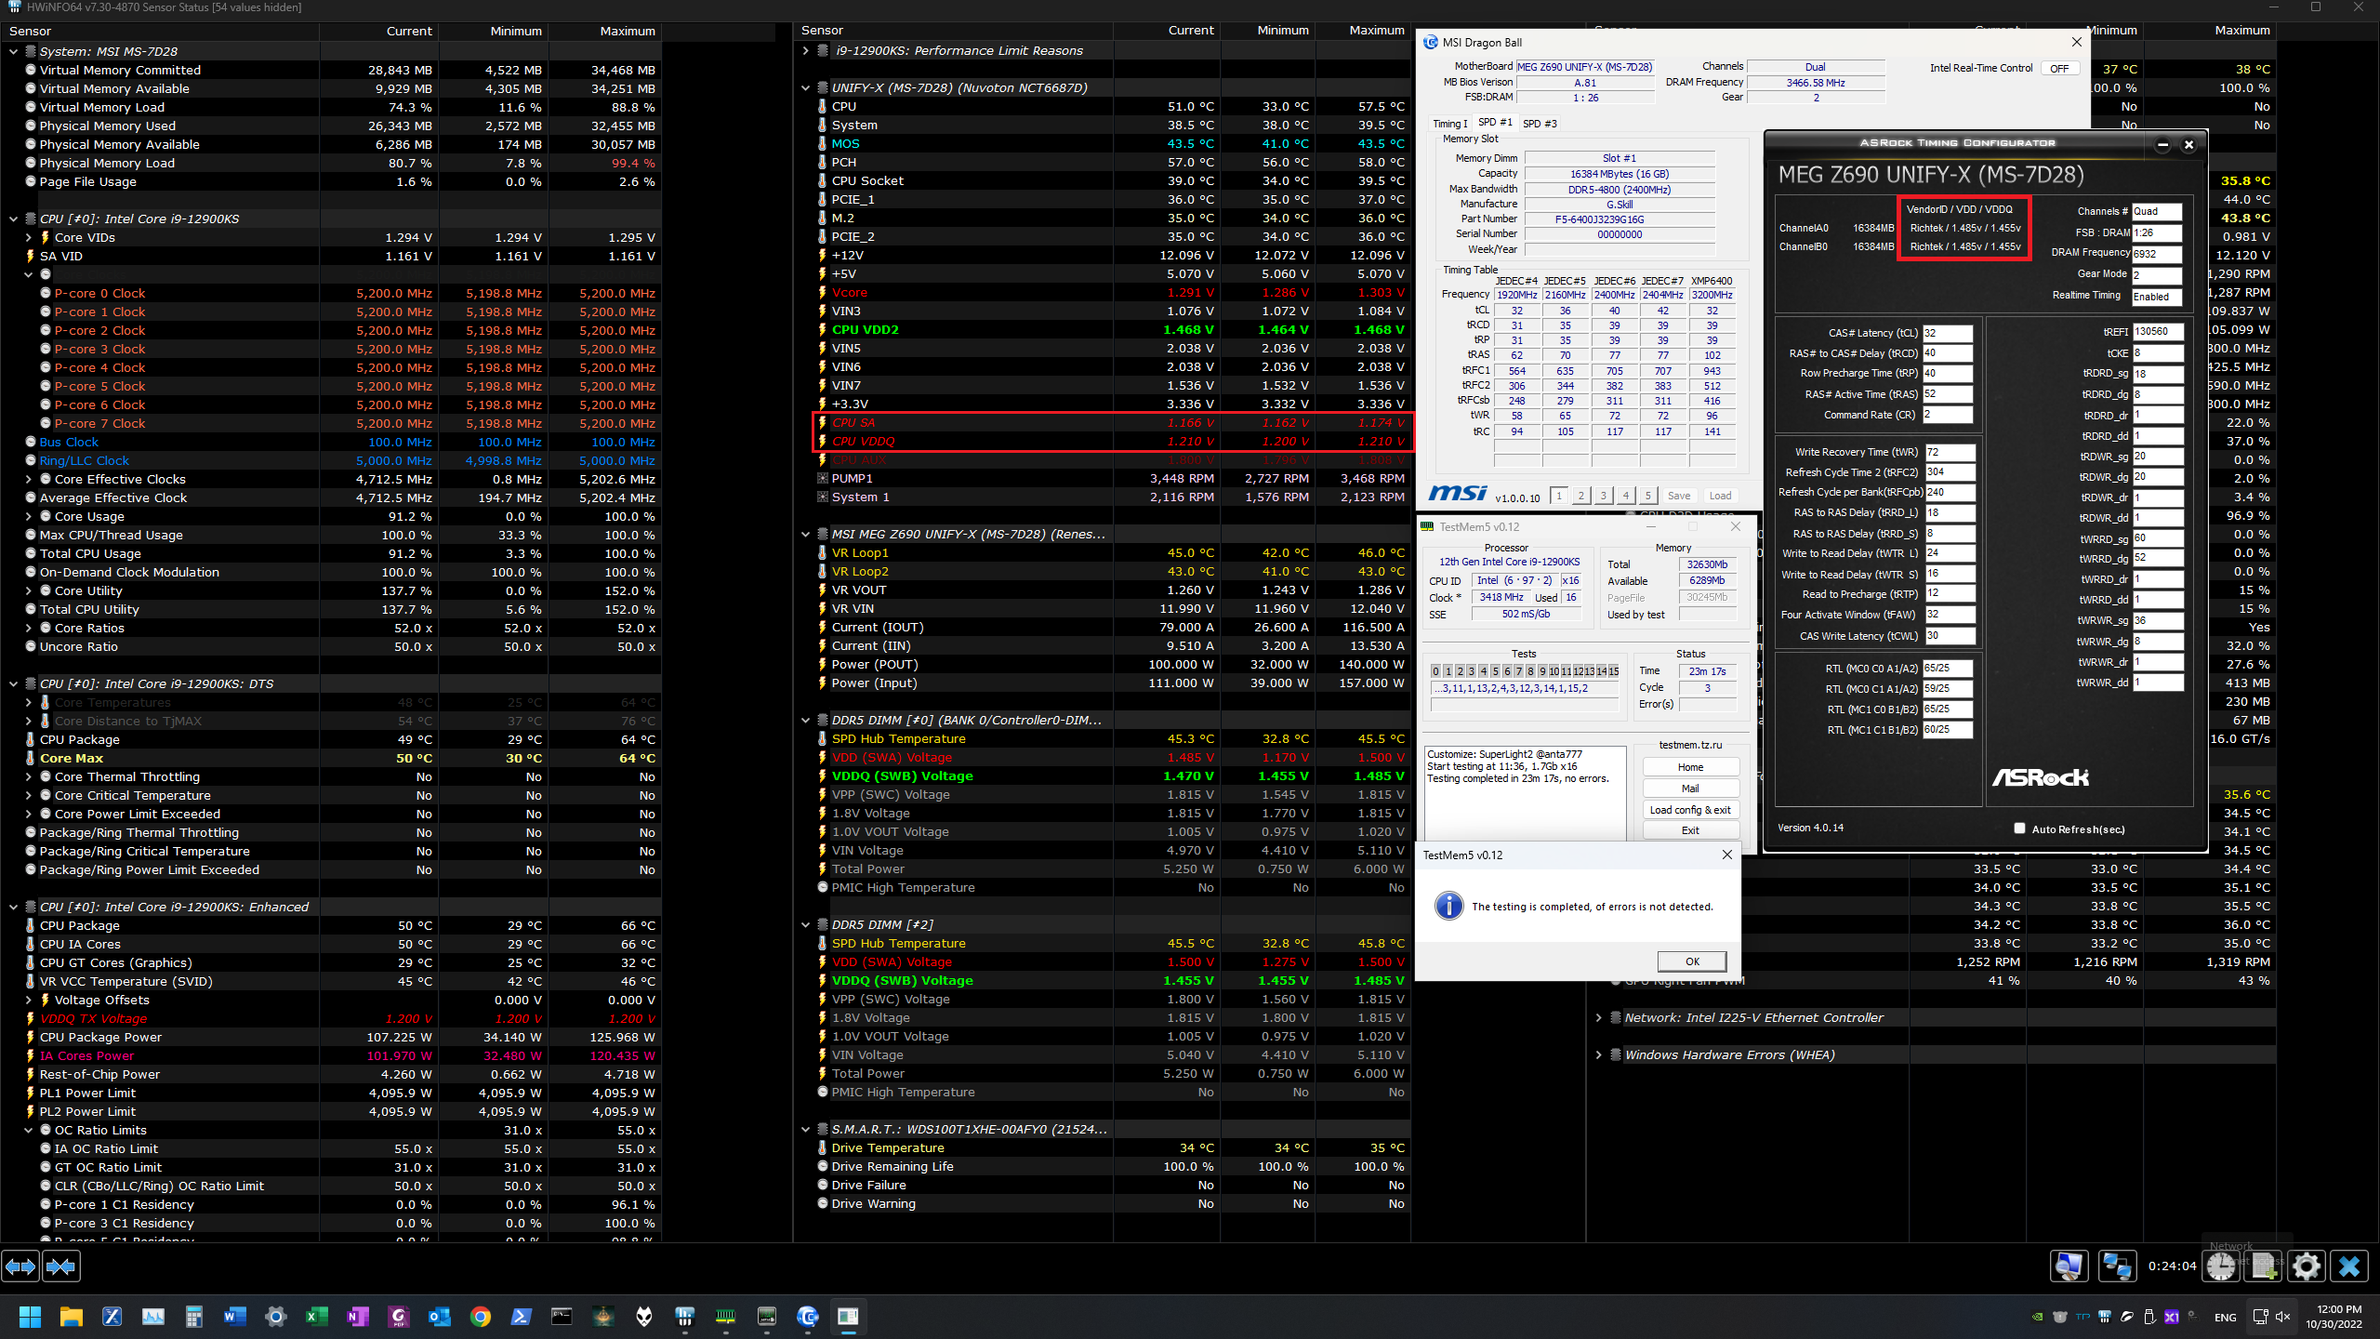Click the logging sheet-with-plus icon

coord(2264,1266)
